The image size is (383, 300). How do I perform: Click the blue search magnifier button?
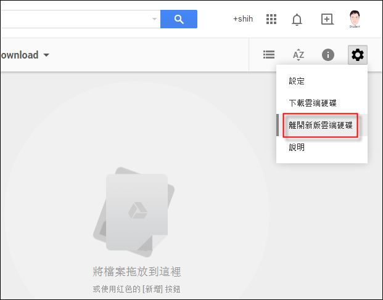[x=179, y=19]
